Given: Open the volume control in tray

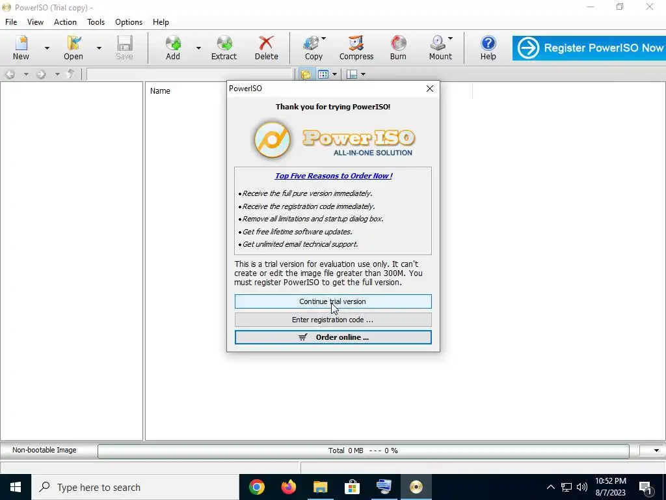Looking at the screenshot, I should coord(582,487).
